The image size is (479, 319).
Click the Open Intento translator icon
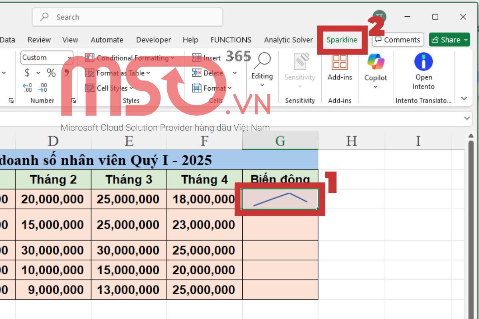(424, 62)
